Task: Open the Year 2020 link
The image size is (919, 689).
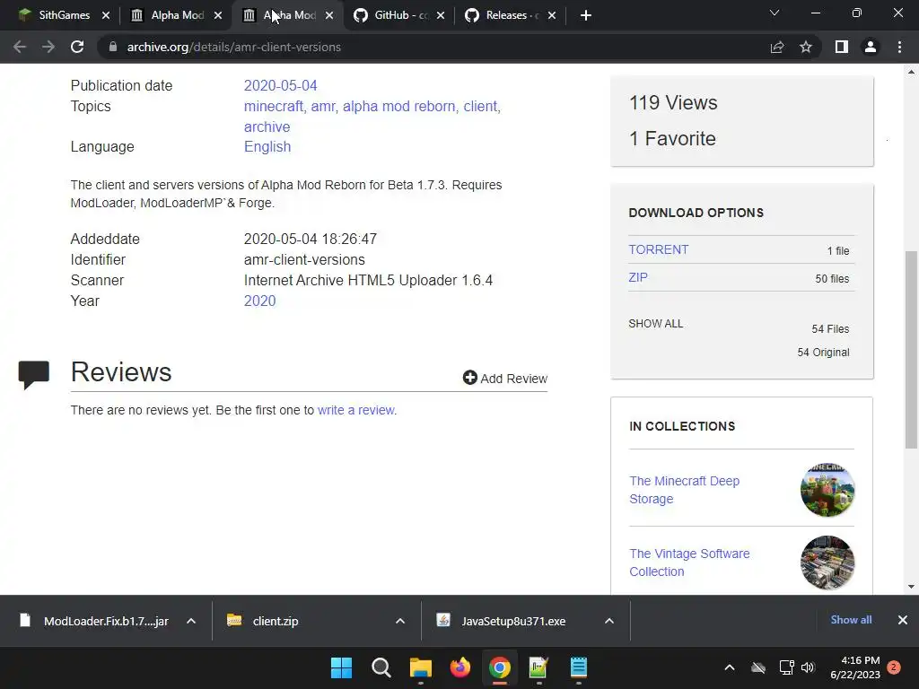Action: [x=259, y=301]
